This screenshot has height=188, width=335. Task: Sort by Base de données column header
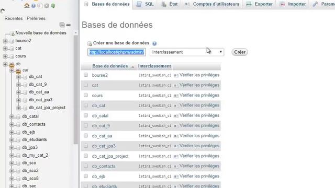coord(110,66)
